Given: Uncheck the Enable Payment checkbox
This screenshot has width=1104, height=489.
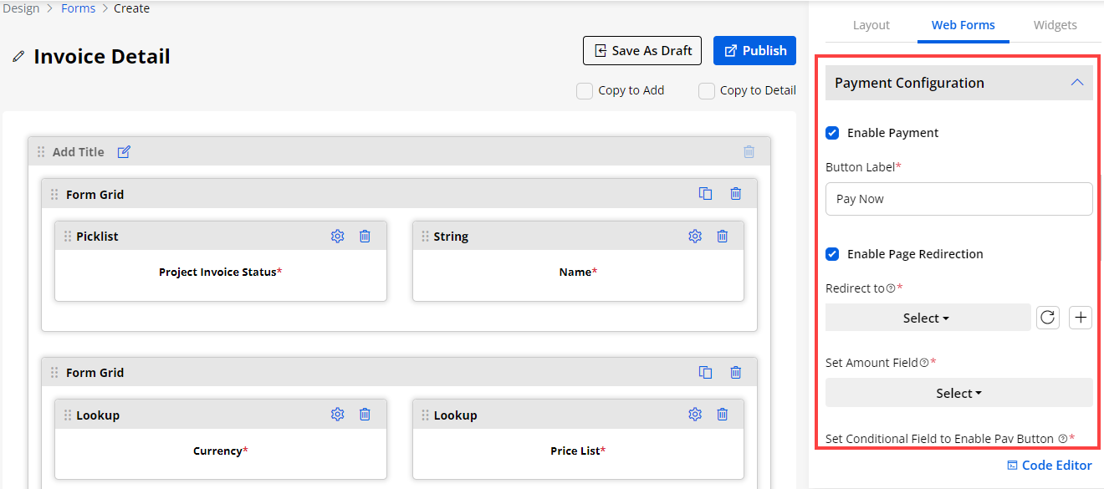Looking at the screenshot, I should click(832, 133).
